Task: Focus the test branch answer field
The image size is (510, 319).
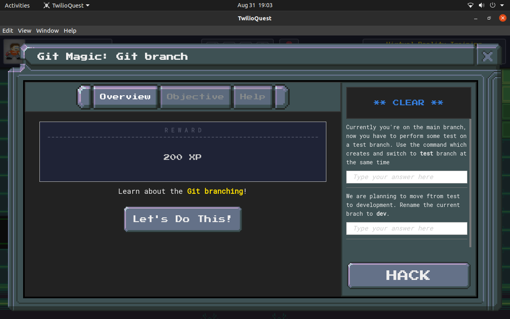Action: [x=407, y=177]
